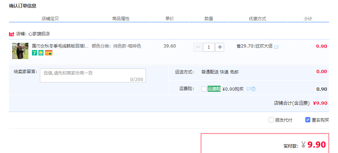The image size is (338, 153).
Task: Decrease quantity with the minus button
Action: (198, 47)
